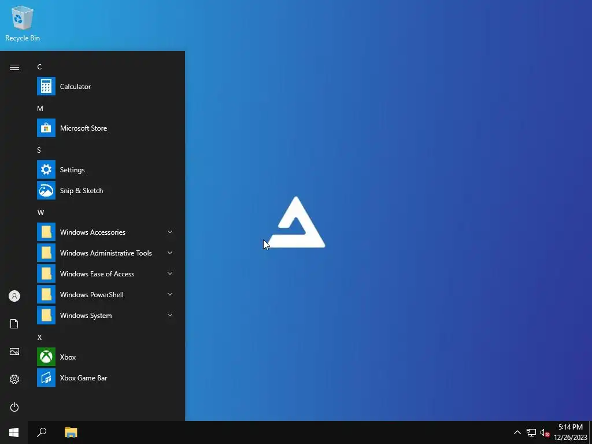592x444 pixels.
Task: Expand Windows System chevron
Action: pos(170,315)
